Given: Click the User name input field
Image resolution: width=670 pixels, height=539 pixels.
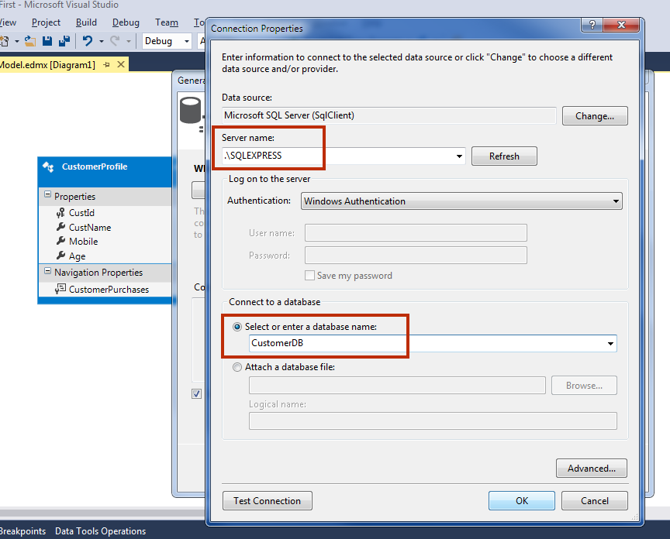Looking at the screenshot, I should [416, 233].
